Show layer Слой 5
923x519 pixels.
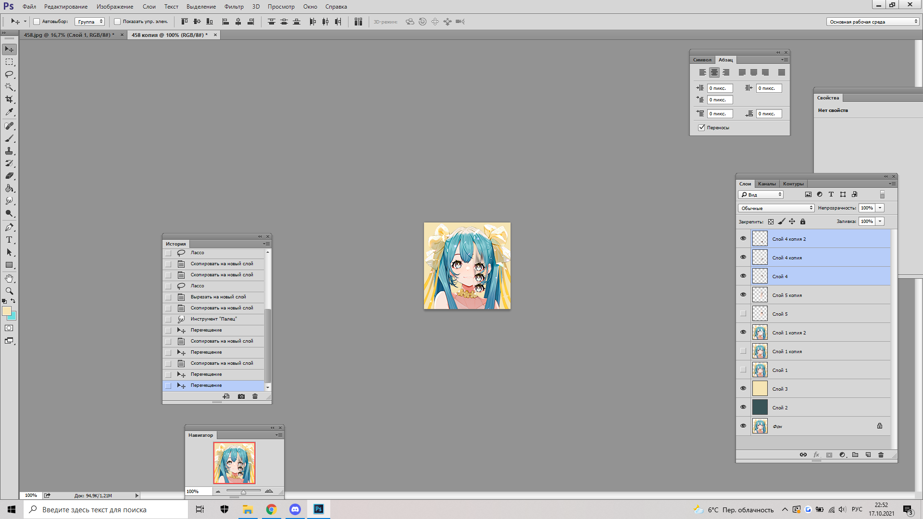pos(743,314)
